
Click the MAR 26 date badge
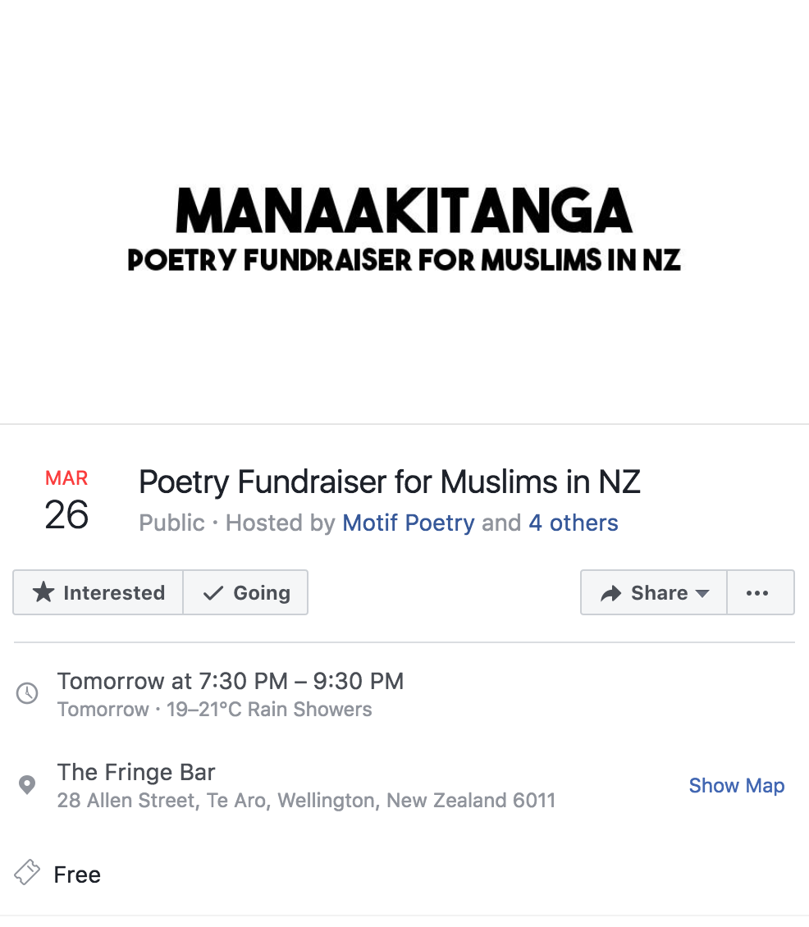(66, 500)
